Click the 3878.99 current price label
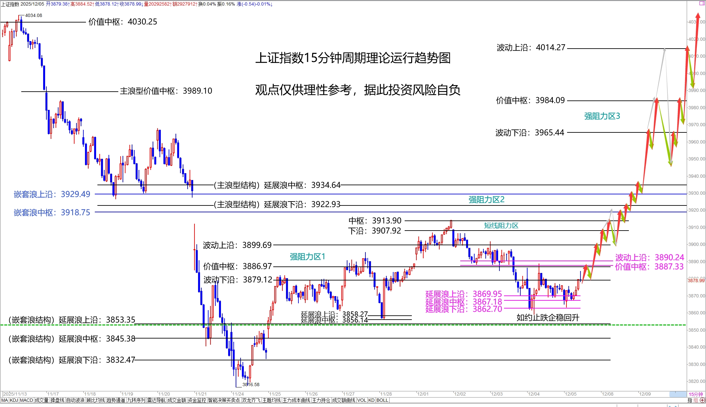Viewport: 706px width, 407px height. point(696,280)
